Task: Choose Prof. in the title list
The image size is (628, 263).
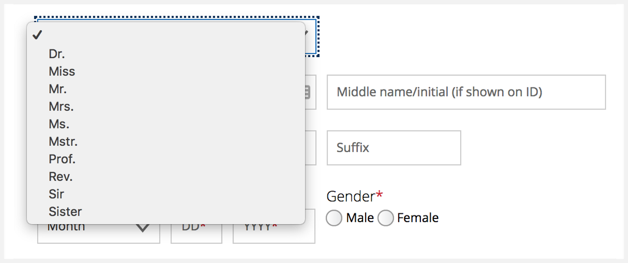Action: pyautogui.click(x=62, y=159)
